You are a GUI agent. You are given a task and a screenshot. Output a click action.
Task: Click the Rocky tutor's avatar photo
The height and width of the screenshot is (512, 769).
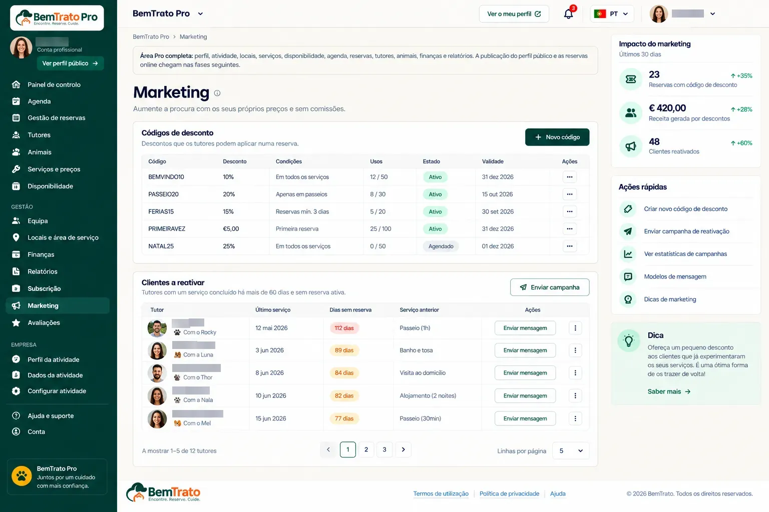coord(157,328)
